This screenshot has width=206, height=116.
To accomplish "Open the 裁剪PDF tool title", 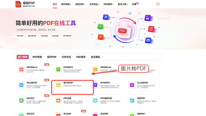I will [x=141, y=114].
